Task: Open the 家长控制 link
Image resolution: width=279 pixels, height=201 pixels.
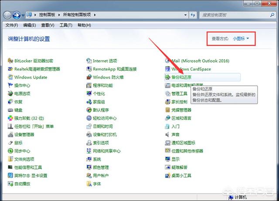Action: pos(179,102)
